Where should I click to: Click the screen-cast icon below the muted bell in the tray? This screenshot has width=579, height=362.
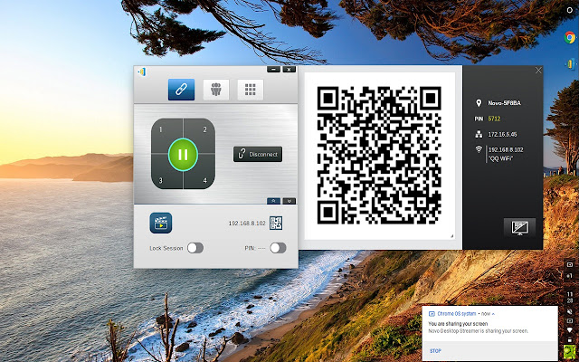[570, 320]
